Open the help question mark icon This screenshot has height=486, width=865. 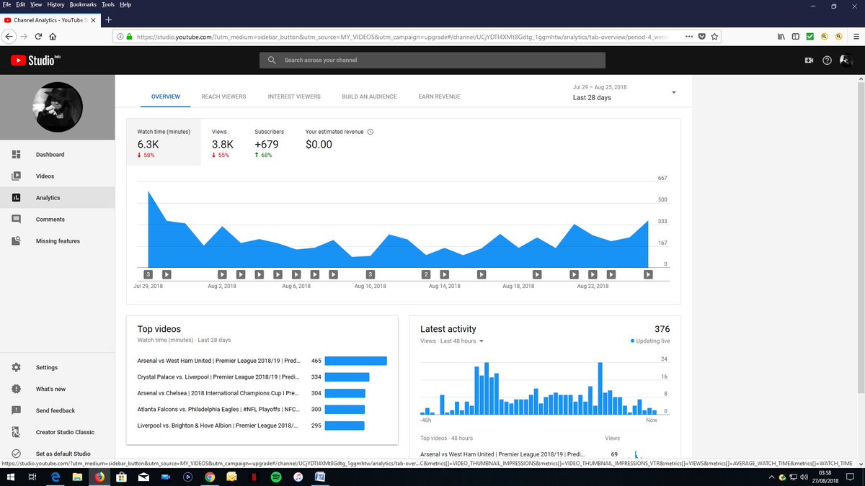pos(827,60)
